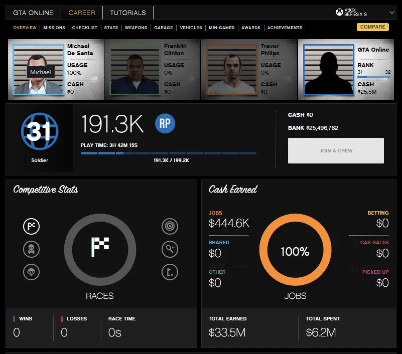The width and height of the screenshot is (402, 354).
Task: Select the Deathmatch skull icon
Action: 31,249
